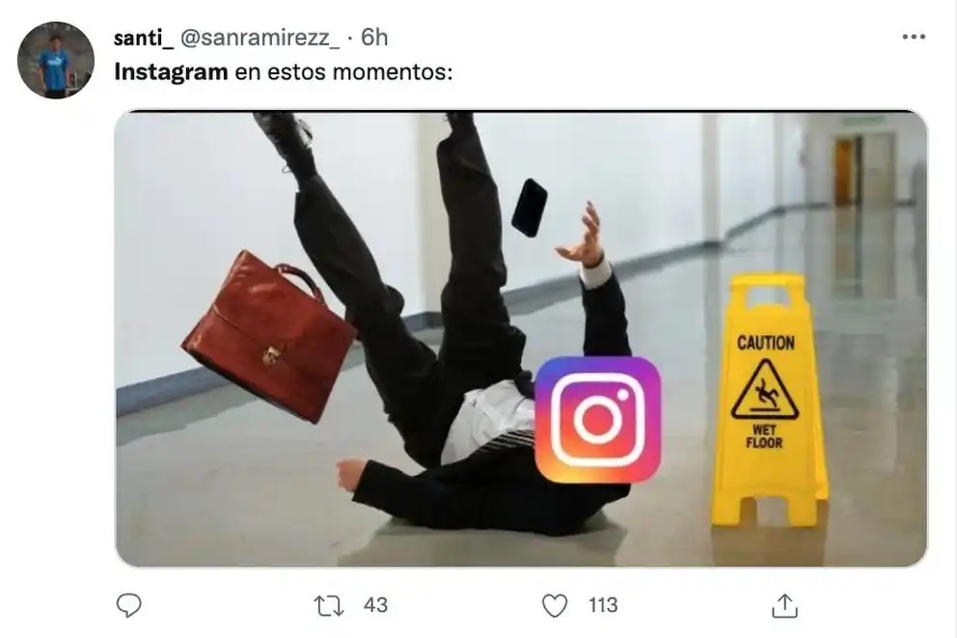Retweet the post using the arrows icon

tap(328, 605)
